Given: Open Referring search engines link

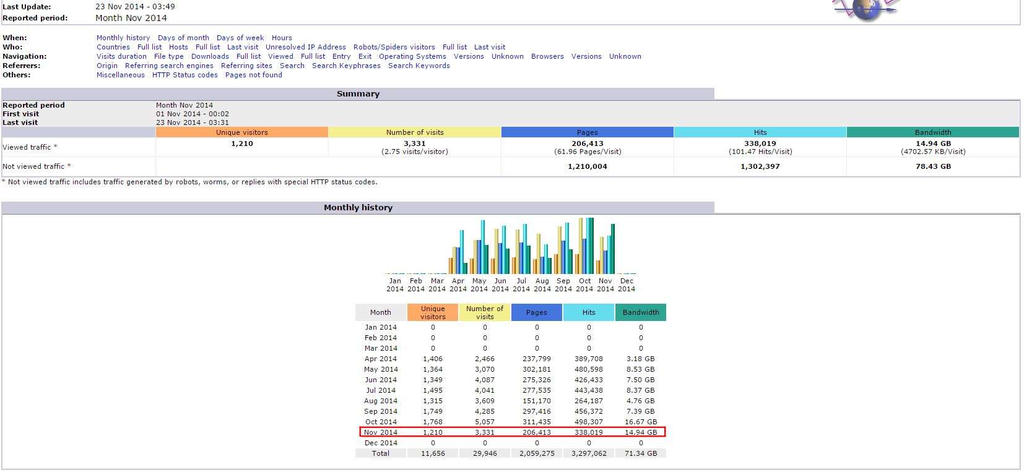Looking at the screenshot, I should tap(169, 66).
